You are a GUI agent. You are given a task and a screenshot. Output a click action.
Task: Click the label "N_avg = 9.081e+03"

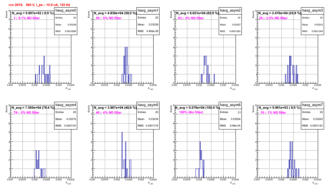click(x=273, y=108)
